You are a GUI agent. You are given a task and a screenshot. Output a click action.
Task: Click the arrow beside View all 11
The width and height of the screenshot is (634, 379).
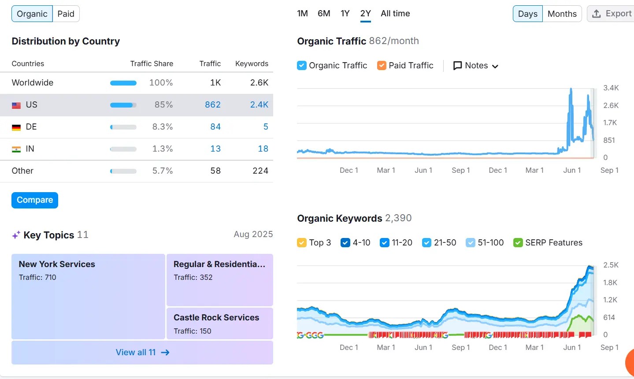tap(165, 353)
